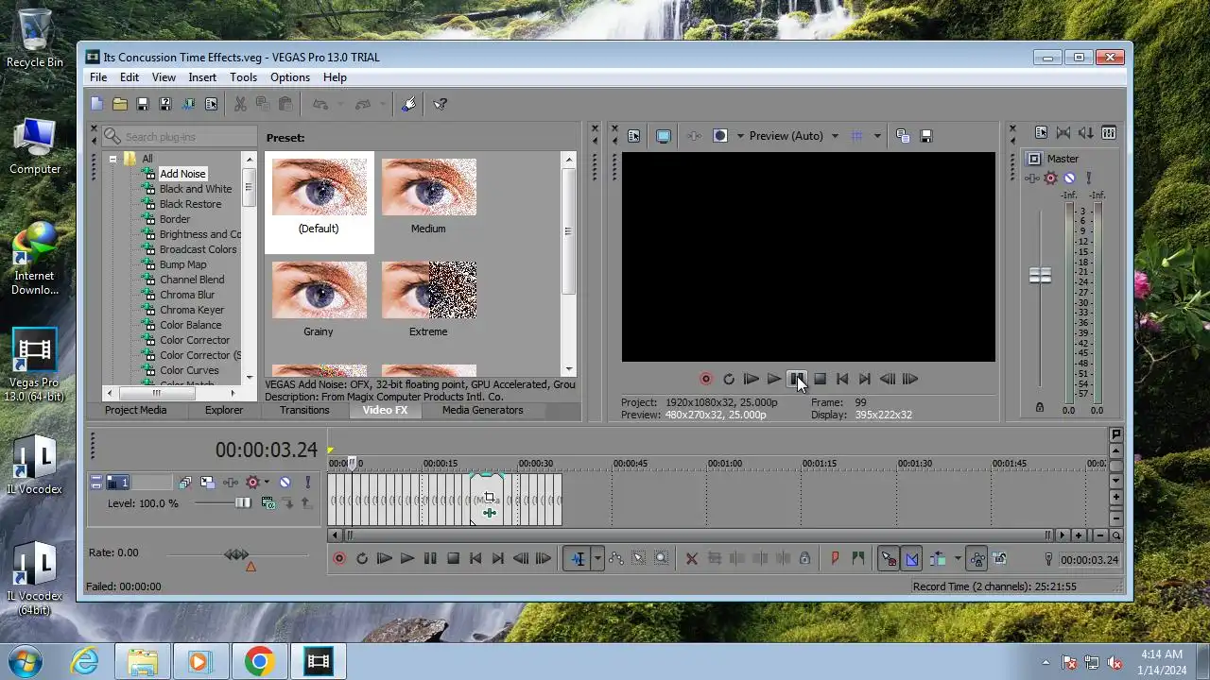Click the playback Rate scrub control
This screenshot has width=1210, height=680.
click(236, 554)
